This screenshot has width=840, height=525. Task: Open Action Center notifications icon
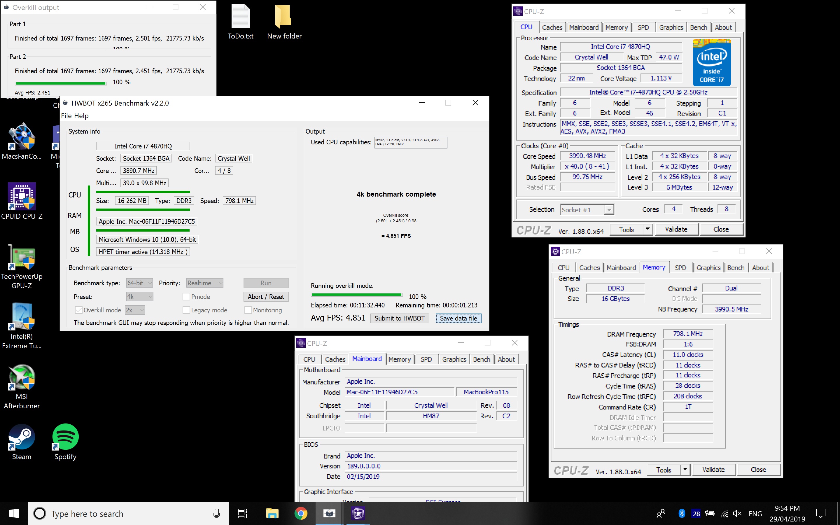coord(820,513)
